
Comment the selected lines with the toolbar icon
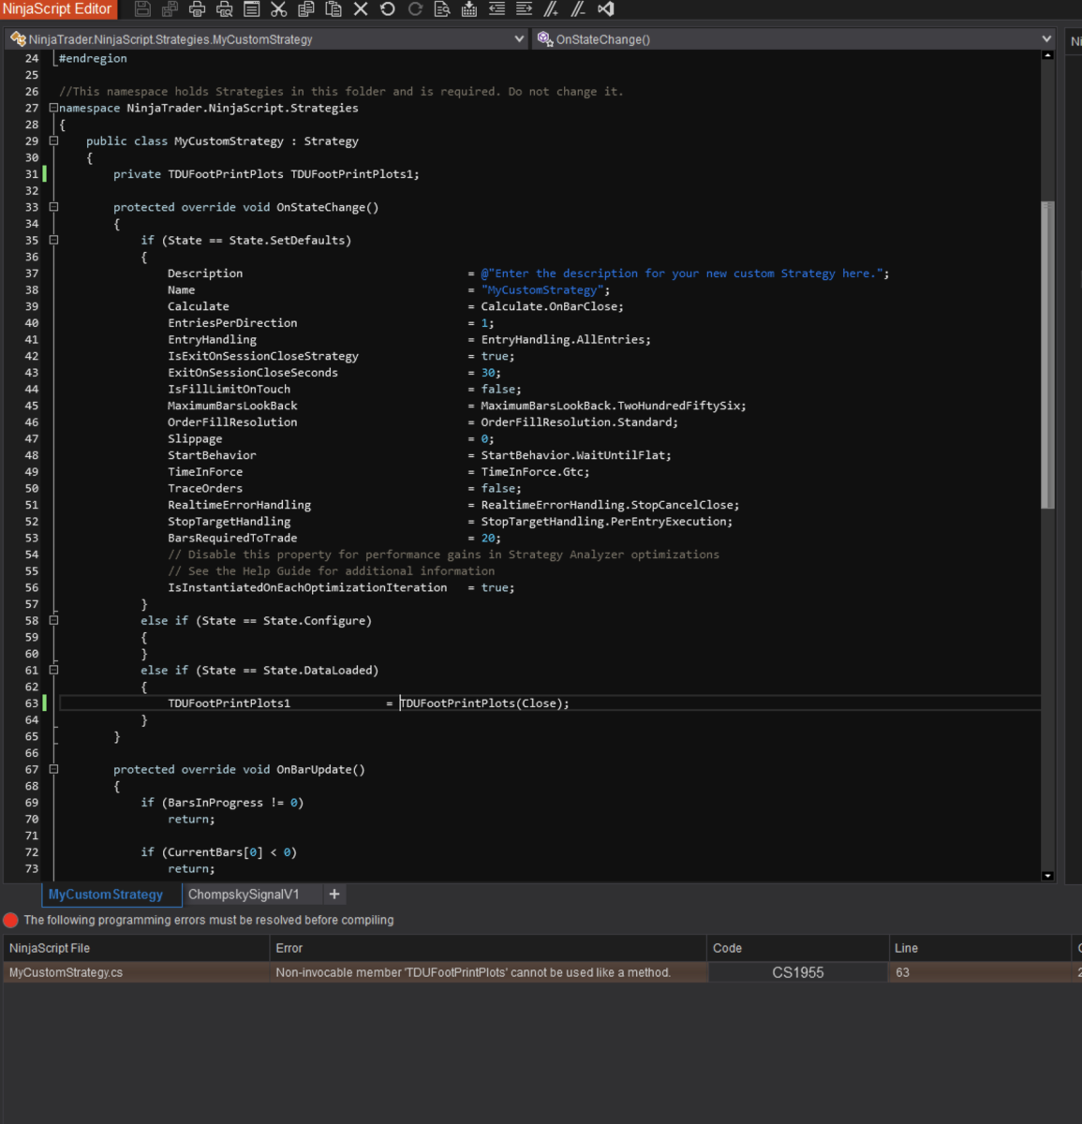coord(551,9)
